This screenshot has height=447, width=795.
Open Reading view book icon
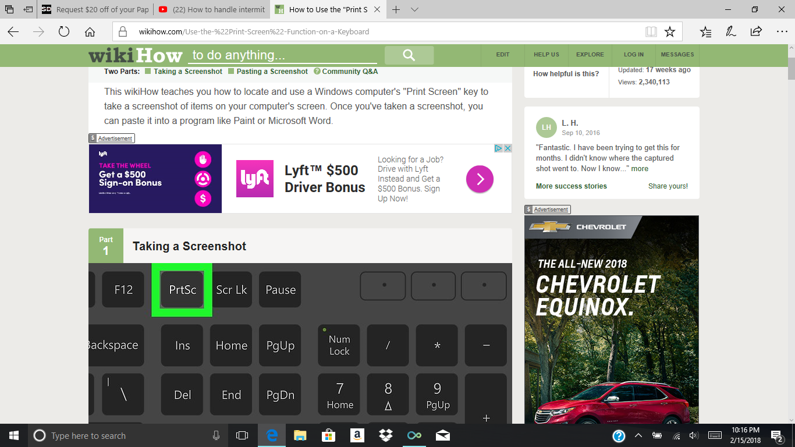pyautogui.click(x=651, y=31)
